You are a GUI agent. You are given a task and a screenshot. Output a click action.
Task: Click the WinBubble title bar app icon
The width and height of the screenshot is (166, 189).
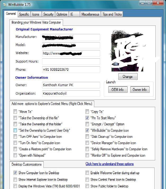pyautogui.click(x=4, y=5)
